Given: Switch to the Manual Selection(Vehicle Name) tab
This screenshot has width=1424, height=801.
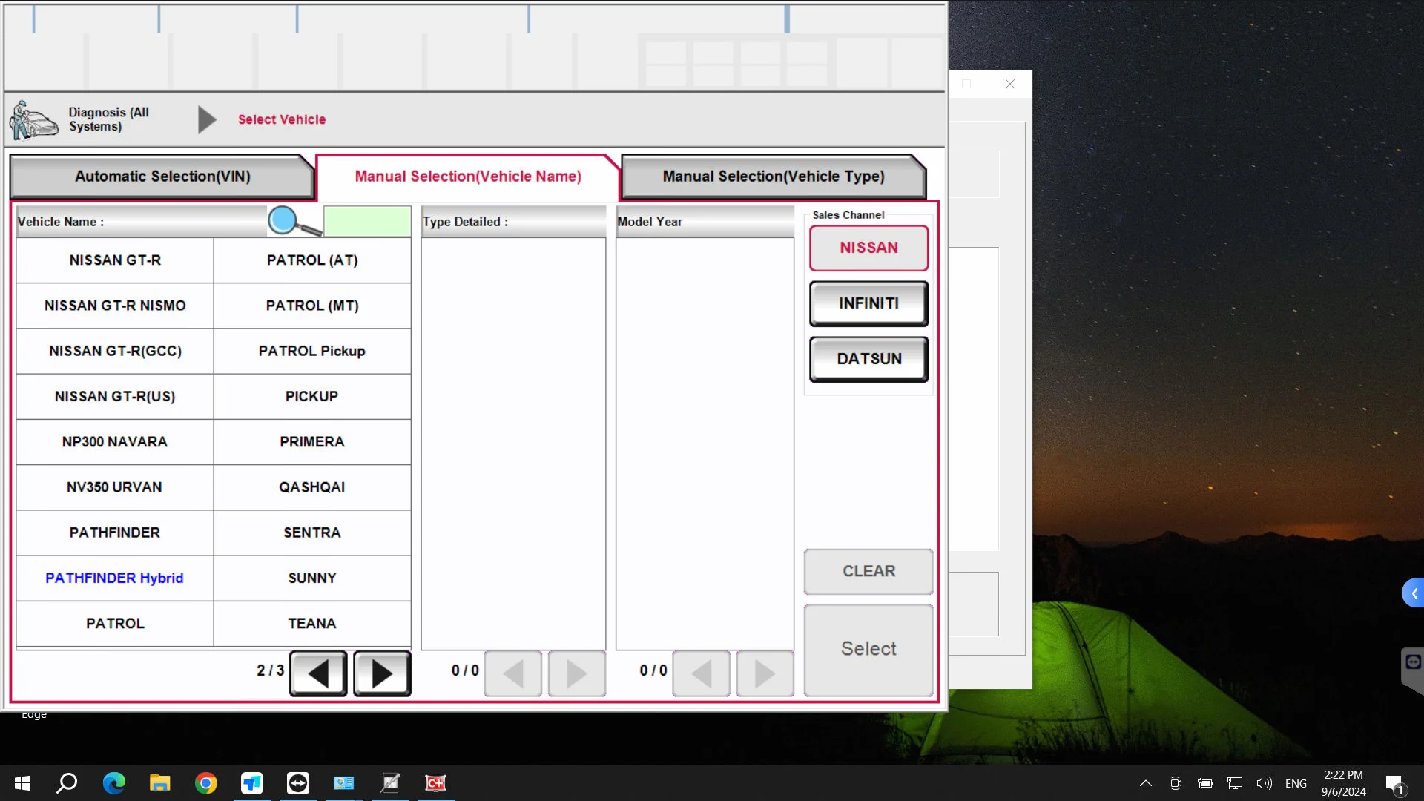Looking at the screenshot, I should (x=468, y=177).
